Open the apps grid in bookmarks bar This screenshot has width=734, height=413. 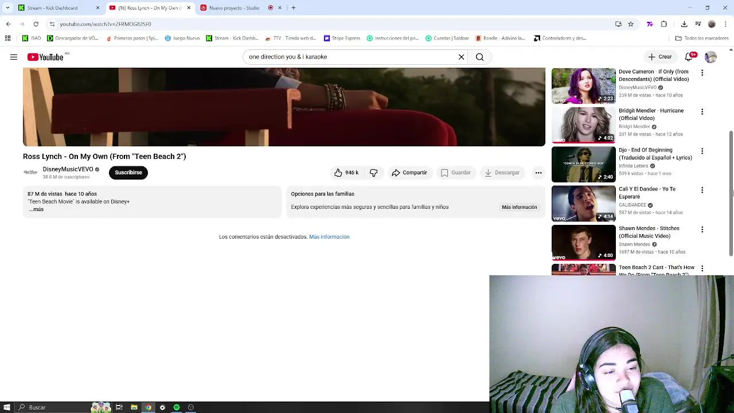(7, 38)
